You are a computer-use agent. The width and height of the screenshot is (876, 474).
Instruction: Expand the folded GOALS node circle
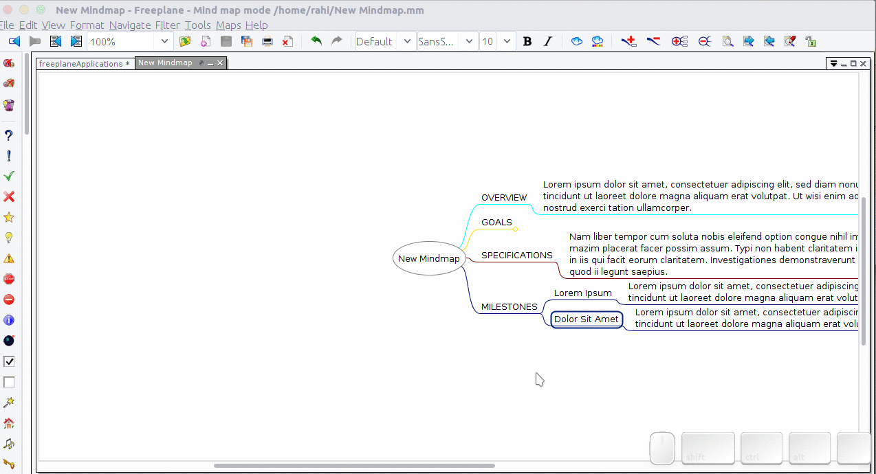[515, 229]
